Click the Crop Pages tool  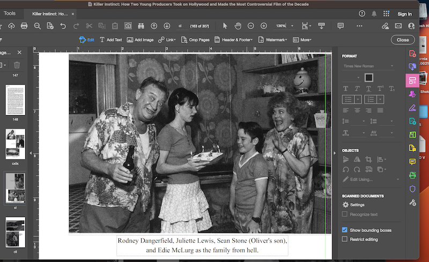click(x=195, y=40)
